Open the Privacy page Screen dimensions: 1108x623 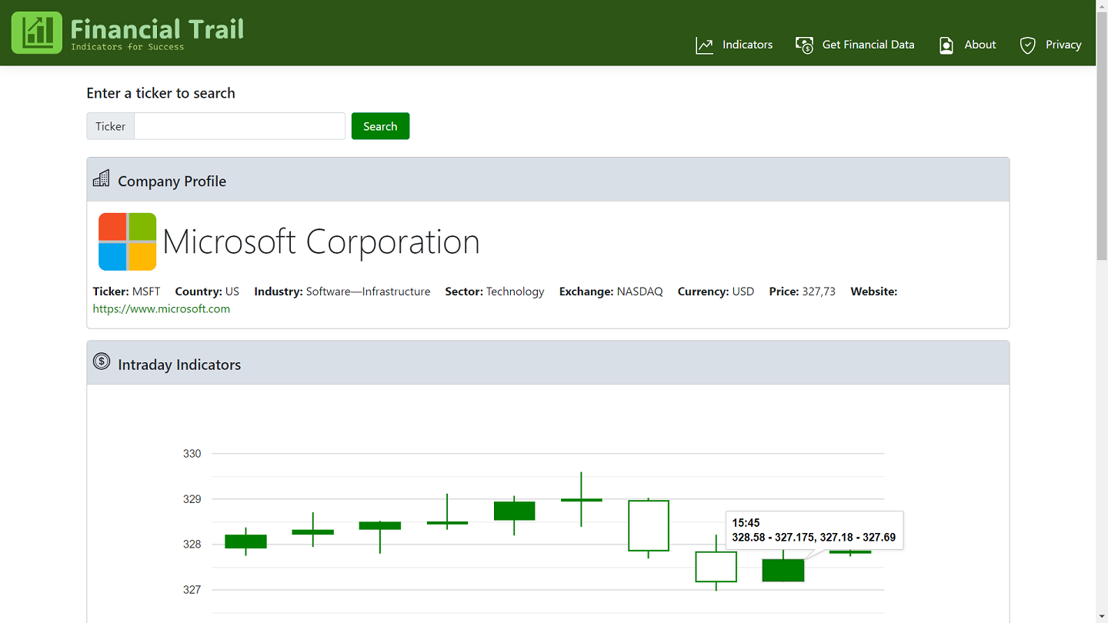click(1063, 45)
